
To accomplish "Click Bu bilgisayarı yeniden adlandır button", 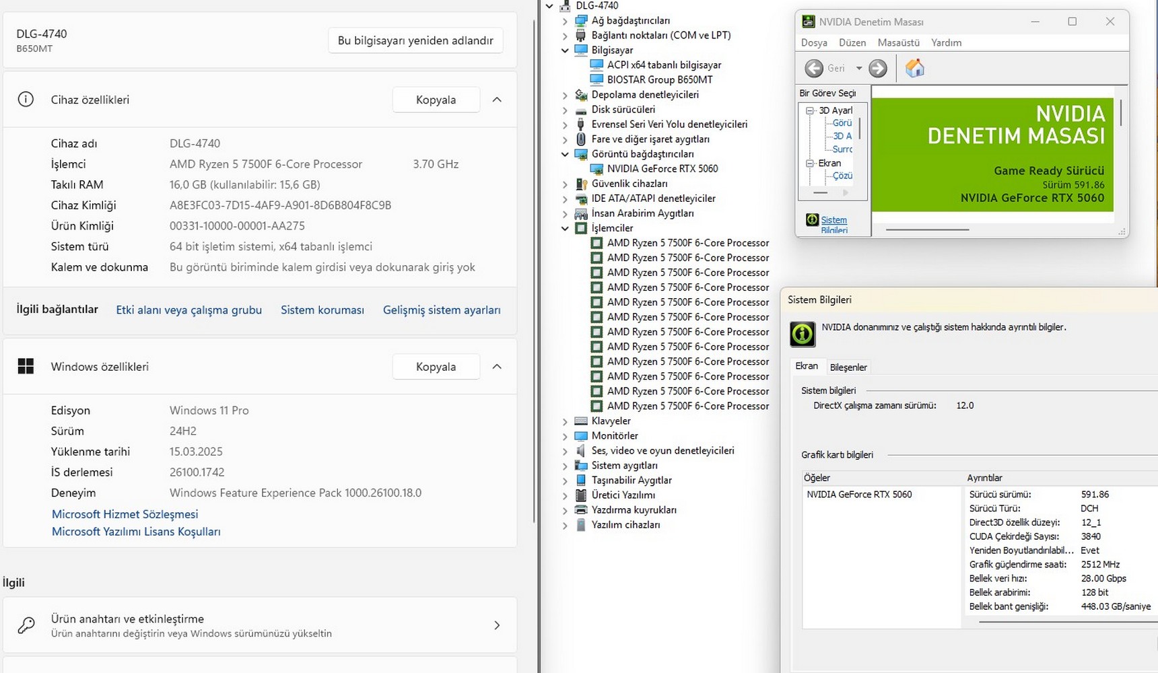I will [415, 40].
